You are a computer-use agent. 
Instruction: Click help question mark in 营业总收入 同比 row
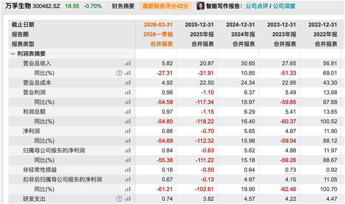pos(119,73)
